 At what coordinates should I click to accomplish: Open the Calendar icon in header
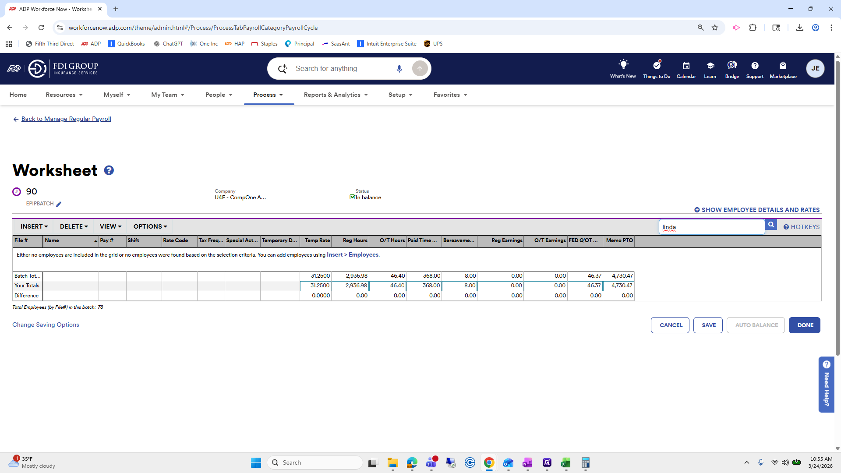[686, 66]
